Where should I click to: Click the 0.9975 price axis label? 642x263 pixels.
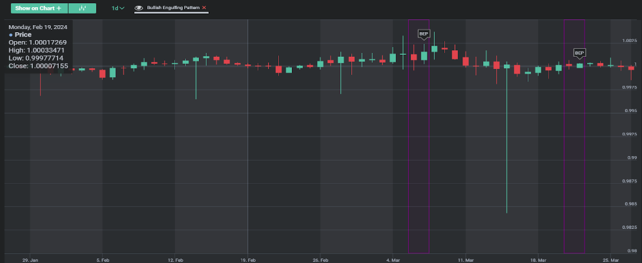click(630, 88)
